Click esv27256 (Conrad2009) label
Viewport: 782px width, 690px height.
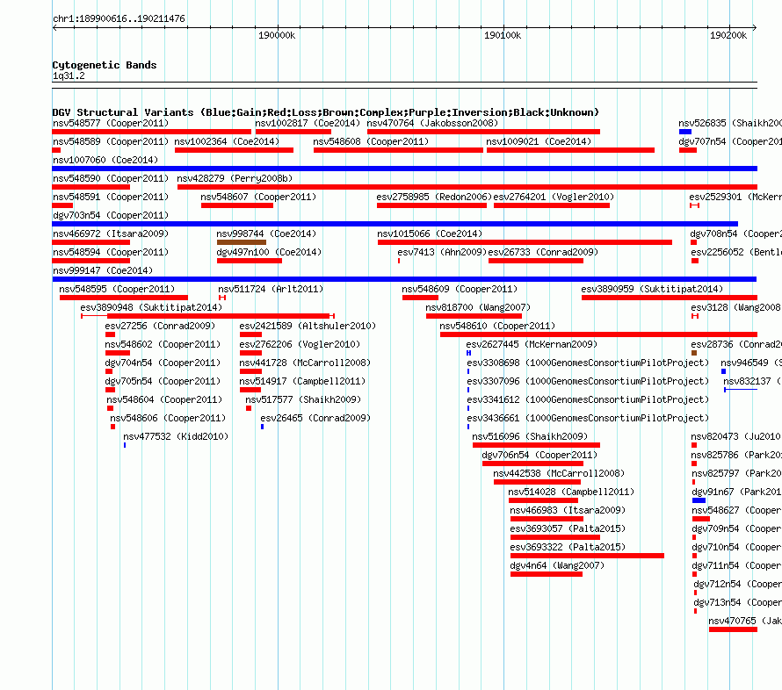click(x=160, y=326)
